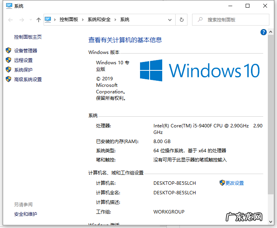Expand the chevron after 控制面板
This screenshot has height=228, width=277.
(83, 20)
